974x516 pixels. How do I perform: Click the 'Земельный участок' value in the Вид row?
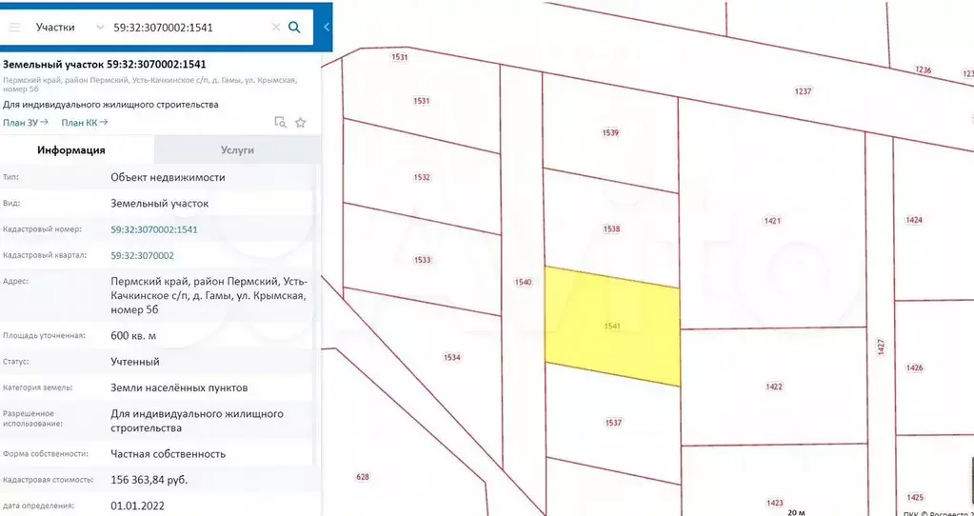click(x=160, y=204)
